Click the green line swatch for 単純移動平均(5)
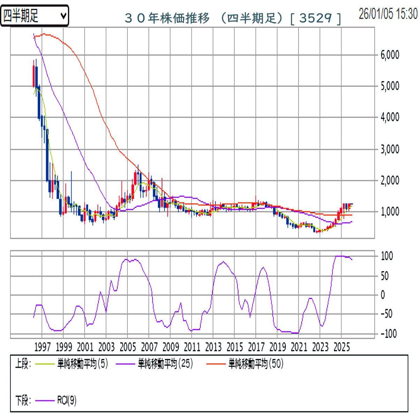Viewport: 419px width, 419px height. point(46,364)
